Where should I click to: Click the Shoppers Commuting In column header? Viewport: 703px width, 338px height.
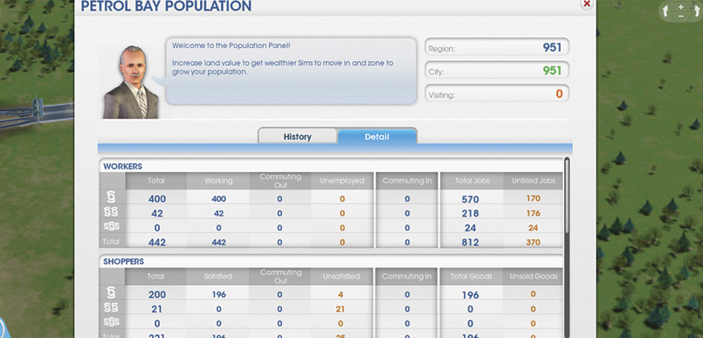[407, 276]
